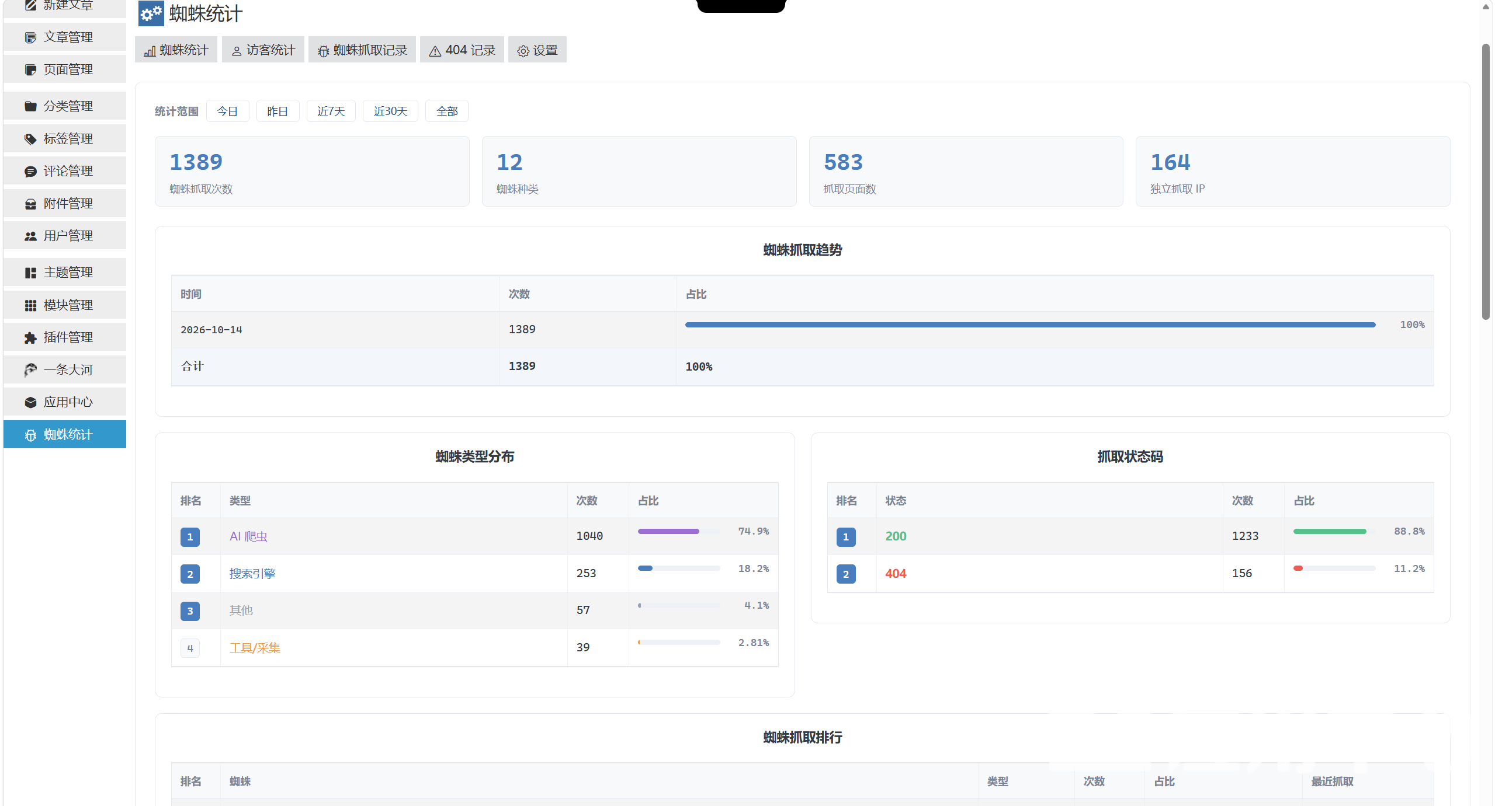Click the 页面管理 sidebar icon
The width and height of the screenshot is (1495, 806).
(x=30, y=70)
